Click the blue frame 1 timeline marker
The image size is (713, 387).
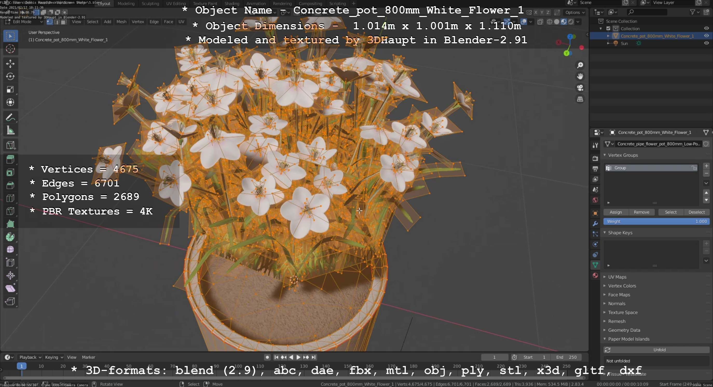pos(22,366)
